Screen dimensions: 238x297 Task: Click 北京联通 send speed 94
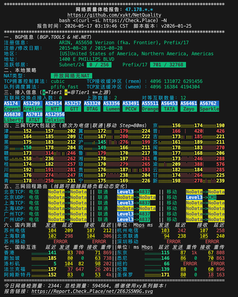[x=167, y=236]
